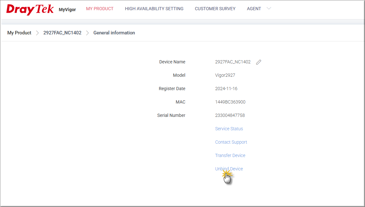Screen dimensions: 365x207
Task: Go to My Product breadcrumb
Action: [x=19, y=33]
